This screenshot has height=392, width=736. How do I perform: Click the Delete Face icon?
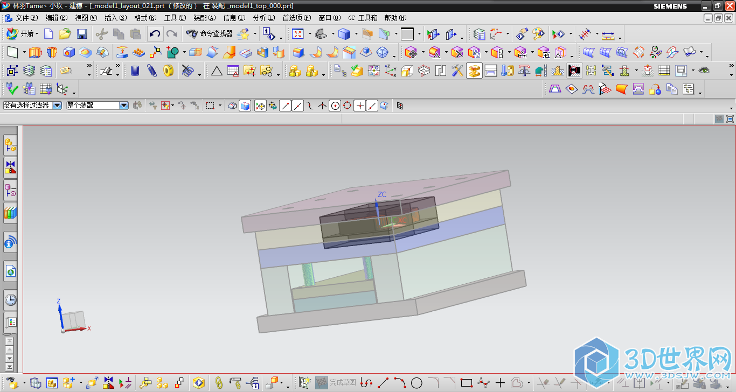point(457,52)
